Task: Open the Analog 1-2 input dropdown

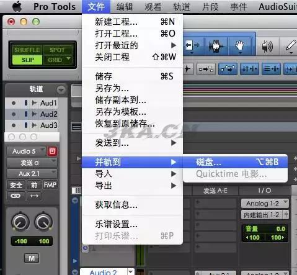Action: pos(265,204)
